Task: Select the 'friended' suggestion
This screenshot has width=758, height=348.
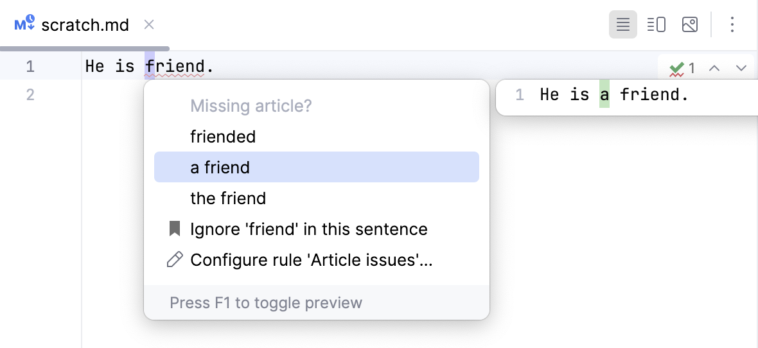Action: [x=223, y=137]
